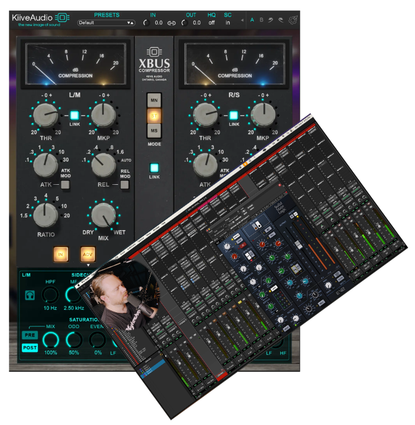Click the L/M RATIO knob
The image size is (415, 425).
pos(45,215)
